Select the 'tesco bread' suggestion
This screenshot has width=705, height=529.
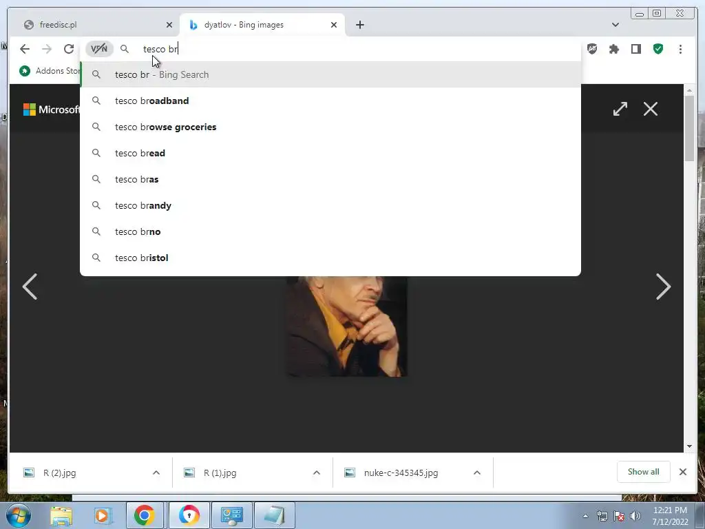[x=330, y=153]
